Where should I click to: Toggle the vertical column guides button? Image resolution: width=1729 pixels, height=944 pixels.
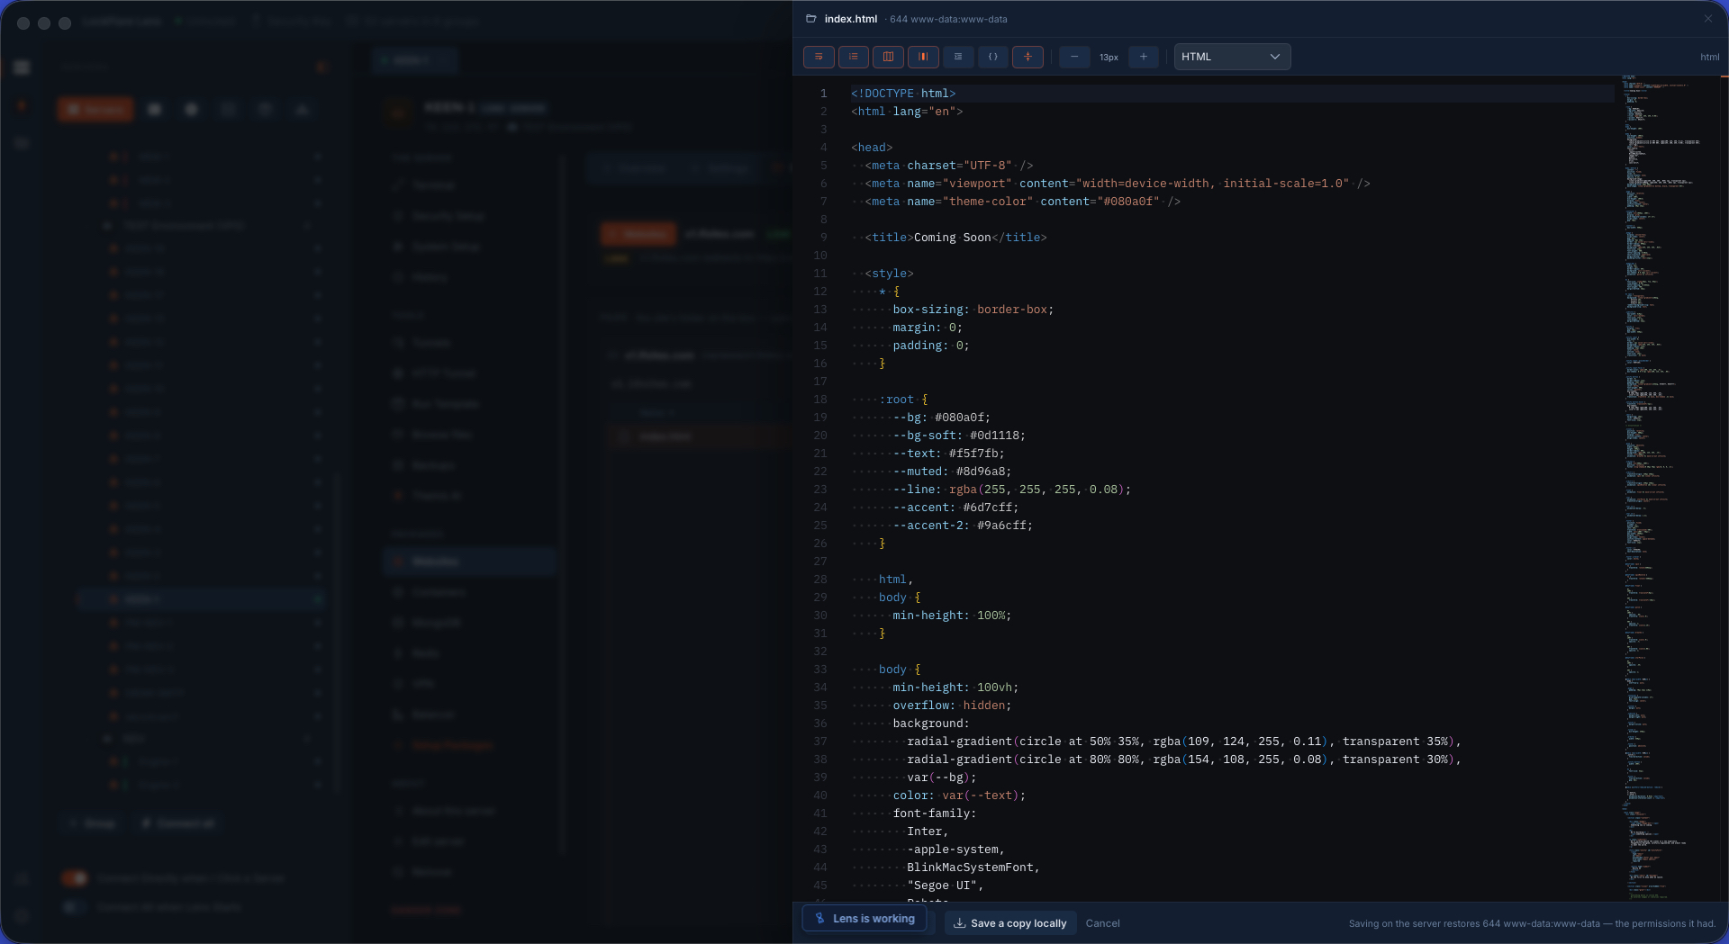coord(923,57)
